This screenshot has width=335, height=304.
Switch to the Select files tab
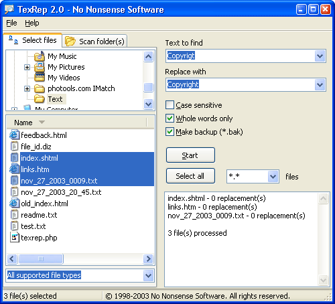33,40
